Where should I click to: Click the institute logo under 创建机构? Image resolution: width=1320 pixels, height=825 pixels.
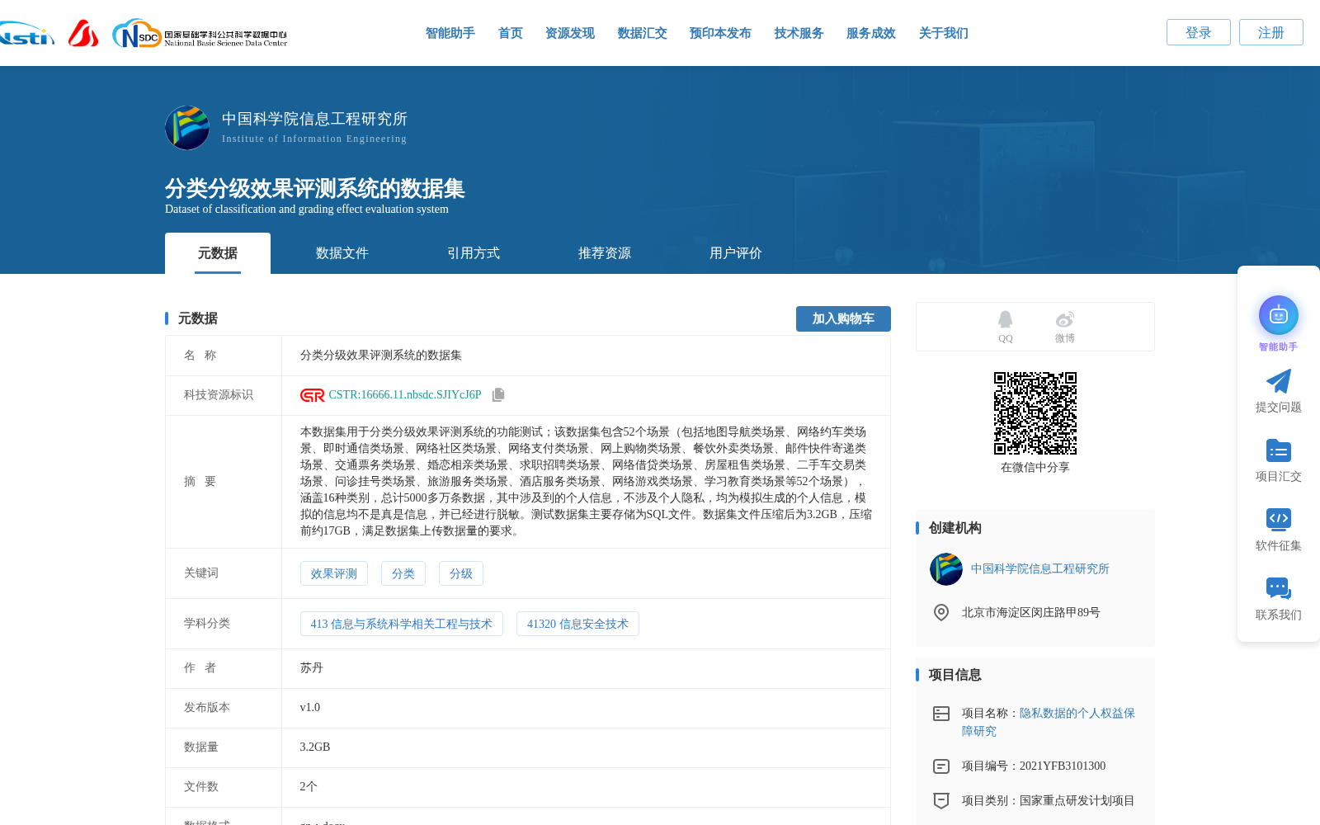[946, 569]
